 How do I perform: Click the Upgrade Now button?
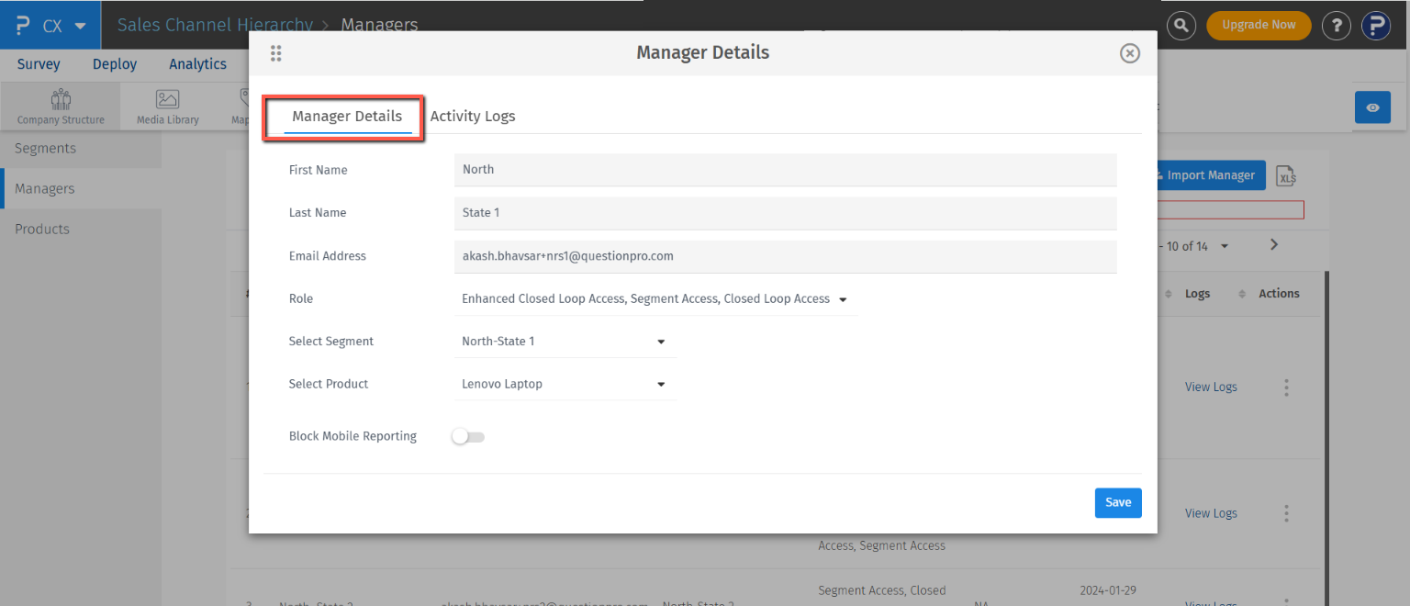tap(1258, 26)
